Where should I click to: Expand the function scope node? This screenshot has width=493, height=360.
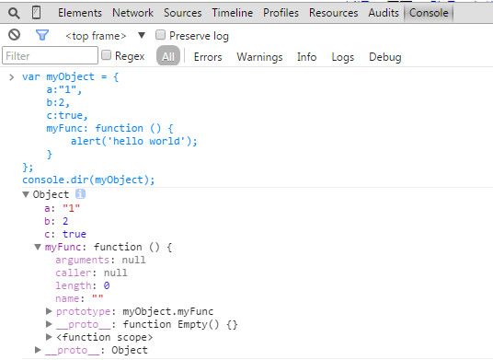(49, 337)
